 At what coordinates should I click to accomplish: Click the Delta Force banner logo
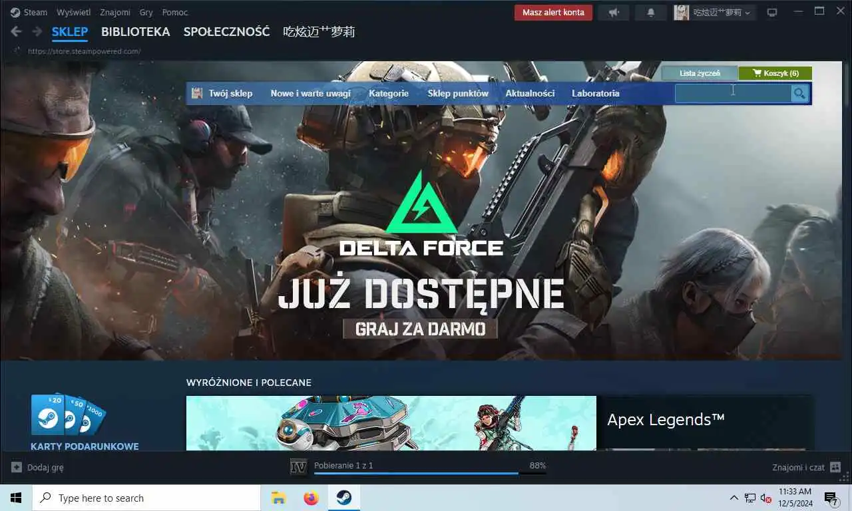421,214
